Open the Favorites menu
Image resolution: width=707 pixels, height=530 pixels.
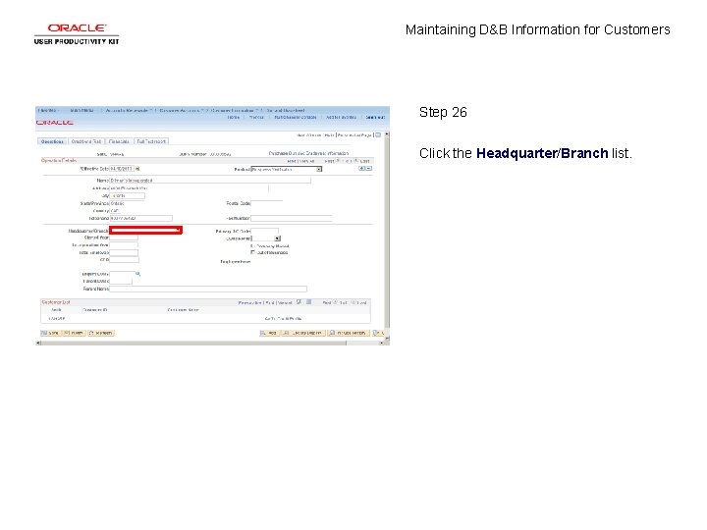47,110
